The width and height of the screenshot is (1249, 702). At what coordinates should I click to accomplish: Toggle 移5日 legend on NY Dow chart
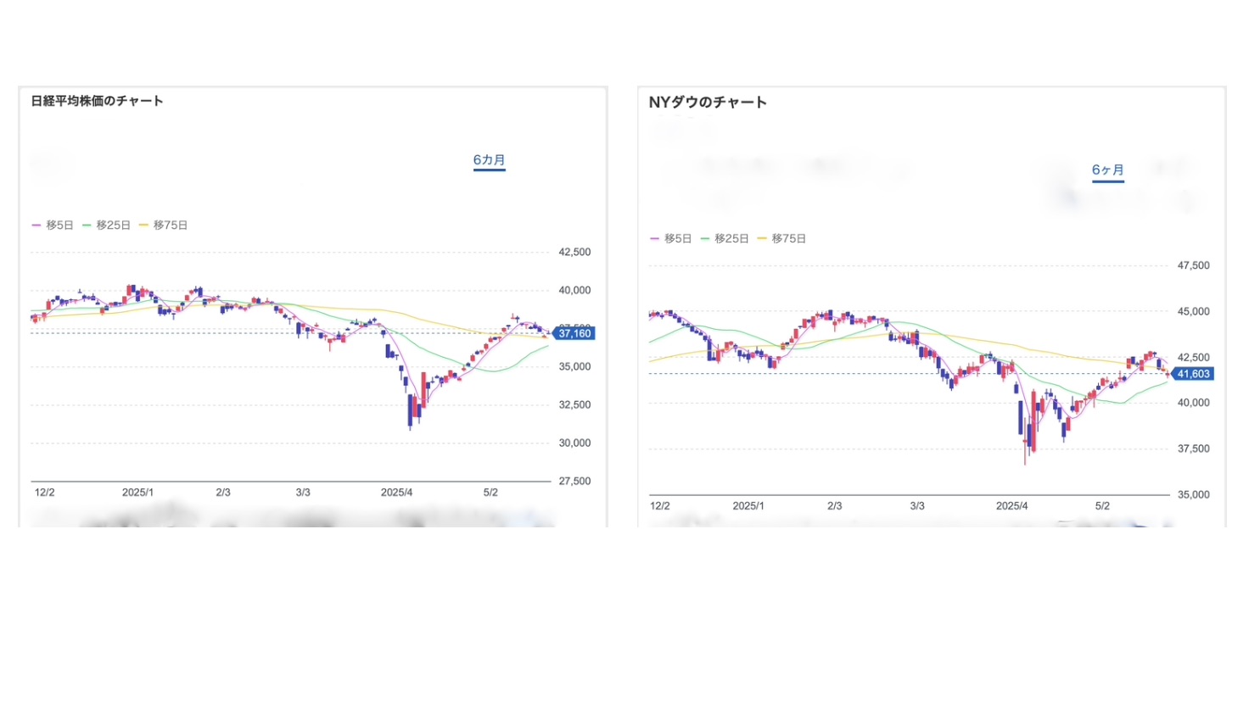[670, 239]
